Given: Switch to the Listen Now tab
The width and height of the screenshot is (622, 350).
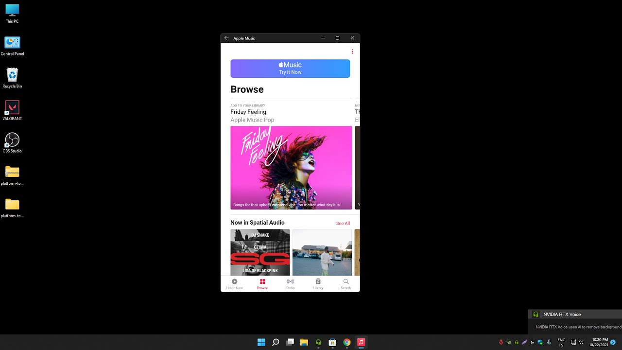Looking at the screenshot, I should [234, 284].
